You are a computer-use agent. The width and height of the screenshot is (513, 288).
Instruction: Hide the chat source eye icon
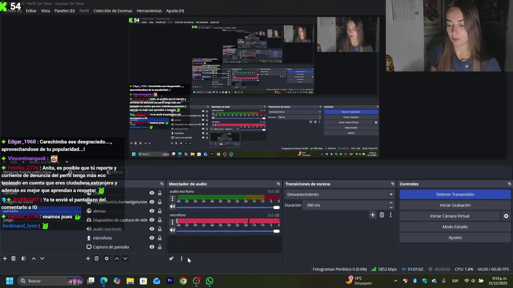(152, 193)
